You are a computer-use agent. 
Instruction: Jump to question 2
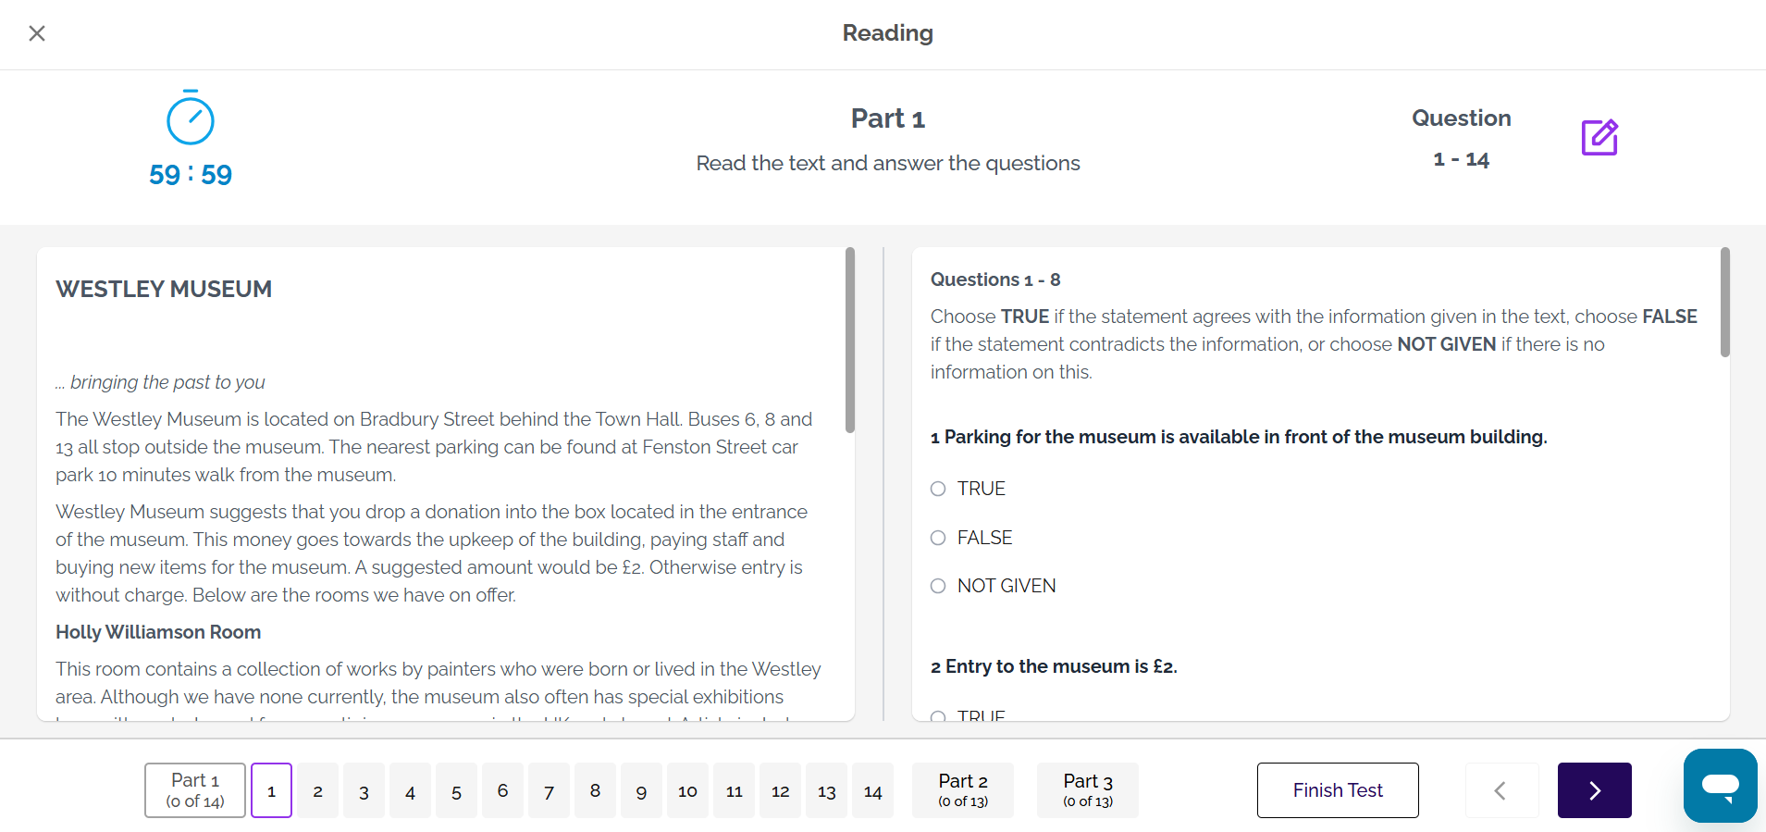317,791
